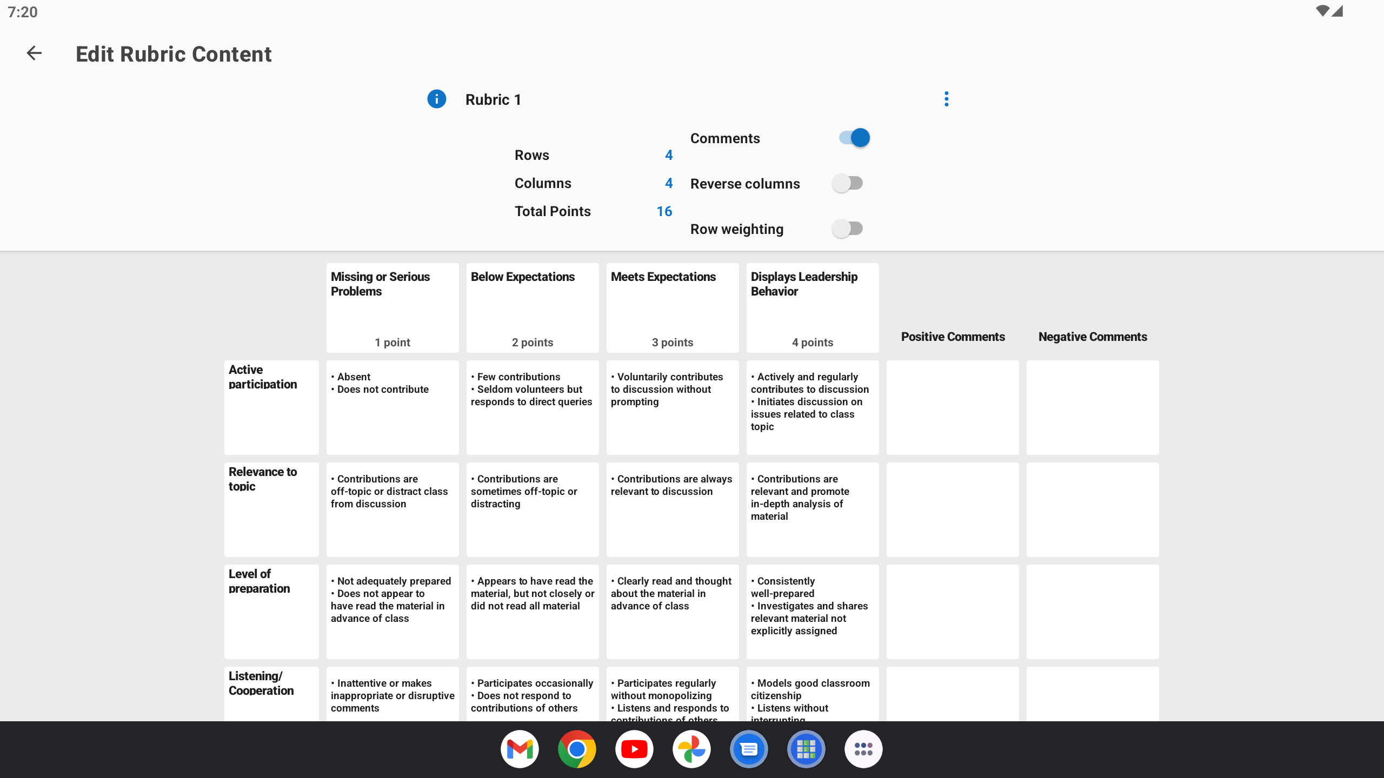Go back using the arrow icon
This screenshot has width=1384, height=778.
tap(34, 53)
